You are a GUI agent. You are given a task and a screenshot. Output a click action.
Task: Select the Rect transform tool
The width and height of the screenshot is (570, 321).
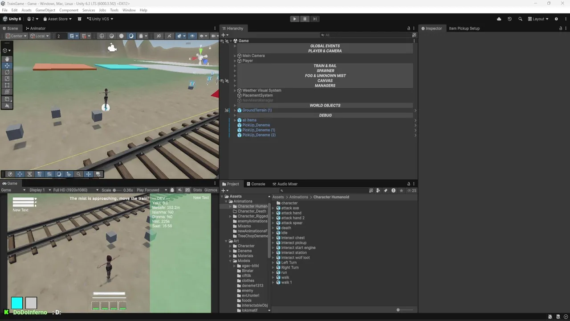(x=7, y=86)
